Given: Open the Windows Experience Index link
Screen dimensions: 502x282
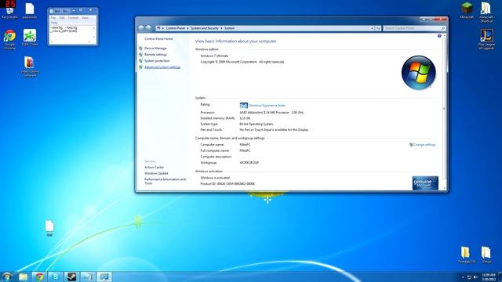Looking at the screenshot, I should point(267,105).
